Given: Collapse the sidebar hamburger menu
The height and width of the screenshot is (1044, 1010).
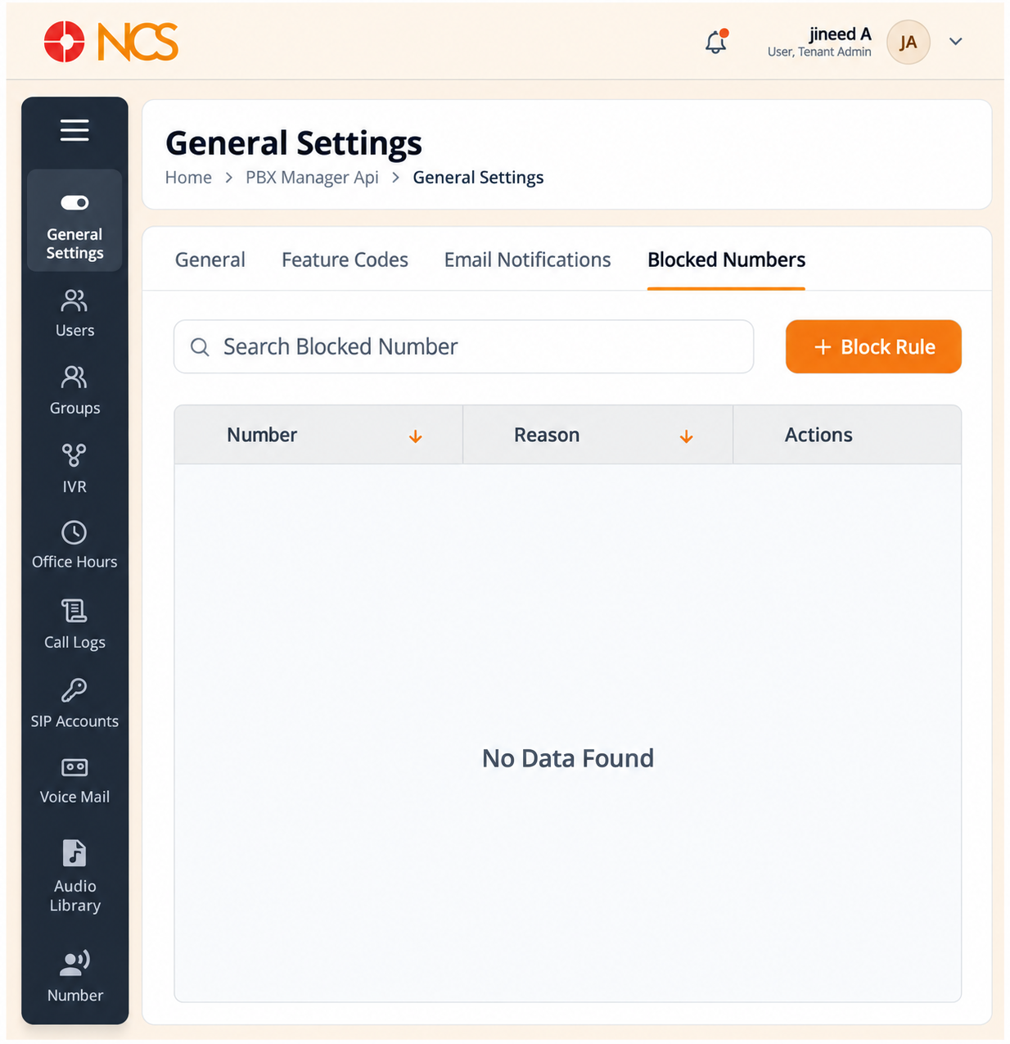Looking at the screenshot, I should click(74, 130).
